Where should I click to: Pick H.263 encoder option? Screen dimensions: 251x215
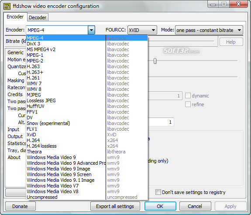click(x=86, y=66)
